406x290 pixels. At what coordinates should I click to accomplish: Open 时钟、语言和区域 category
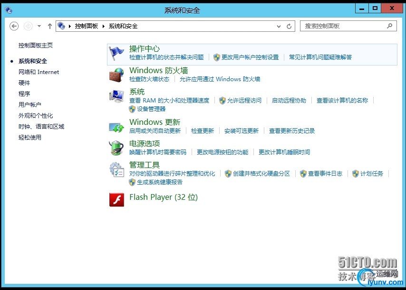[41, 127]
